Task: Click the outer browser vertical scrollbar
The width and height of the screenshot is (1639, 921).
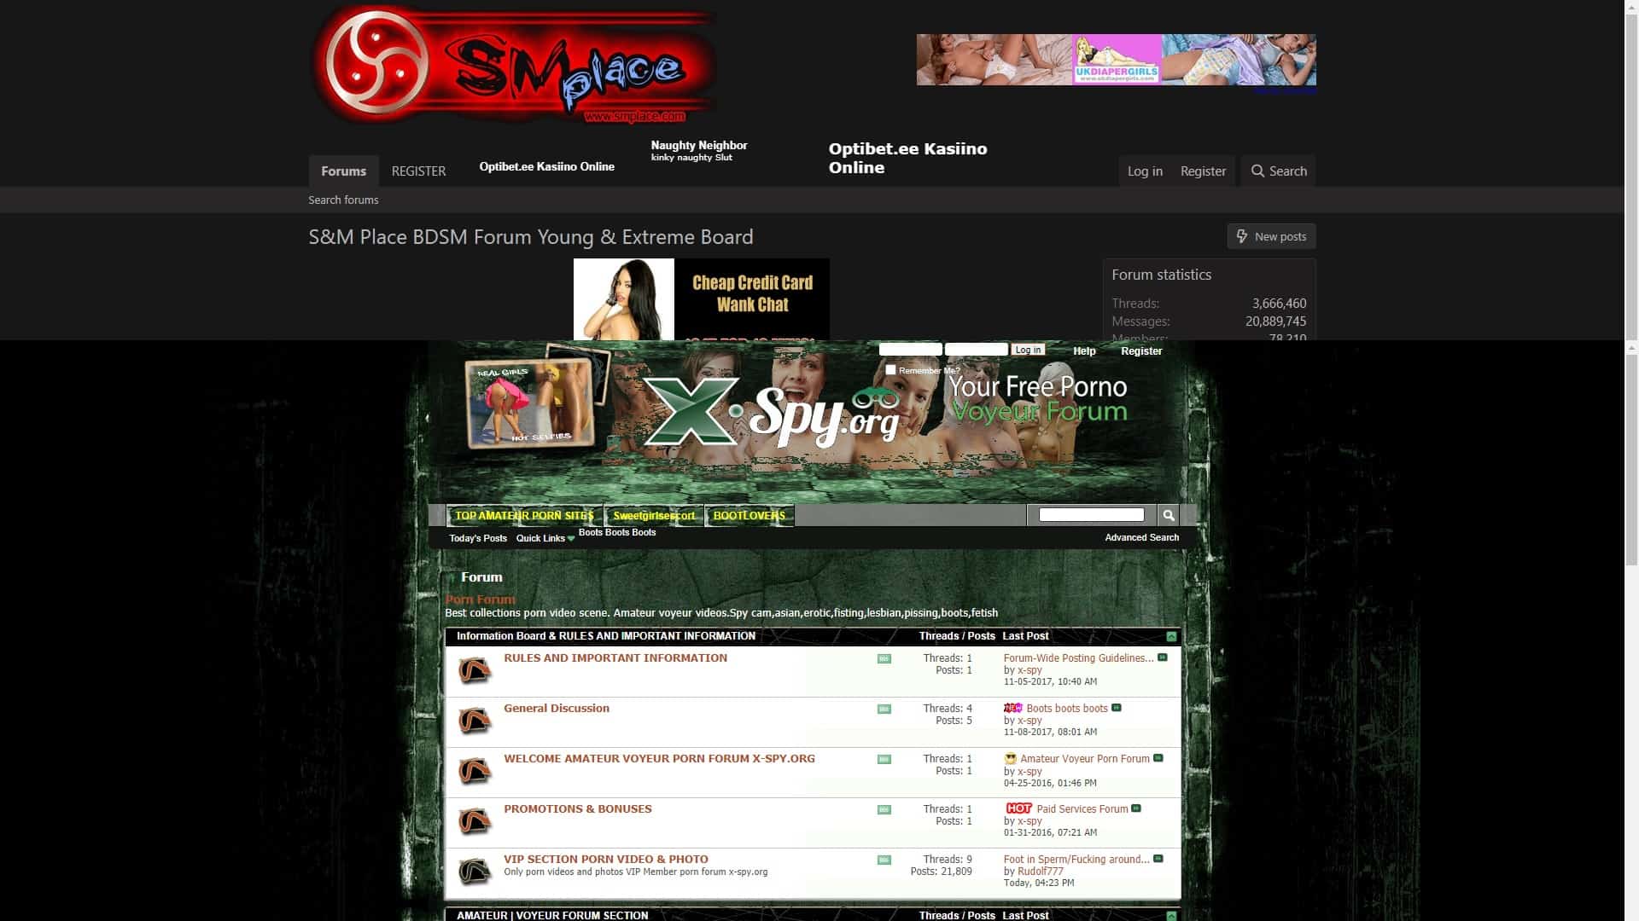Action: (x=1632, y=171)
